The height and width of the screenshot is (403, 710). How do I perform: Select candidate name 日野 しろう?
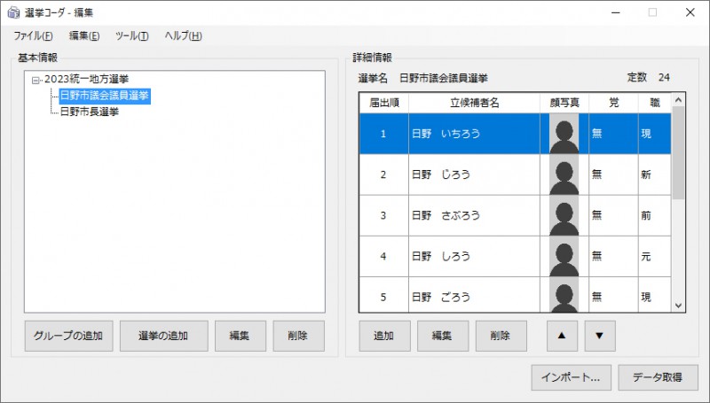click(440, 256)
